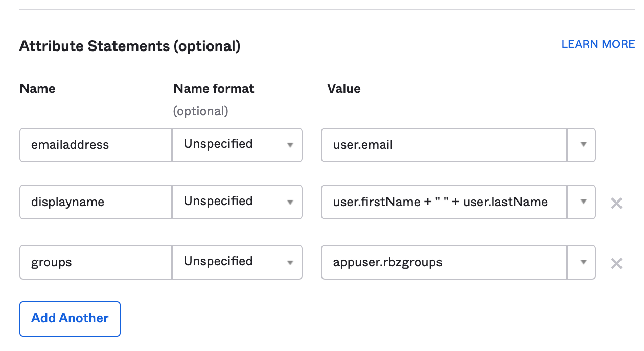Open value suggestions arrow for user.email
The width and height of the screenshot is (644, 351).
[583, 145]
